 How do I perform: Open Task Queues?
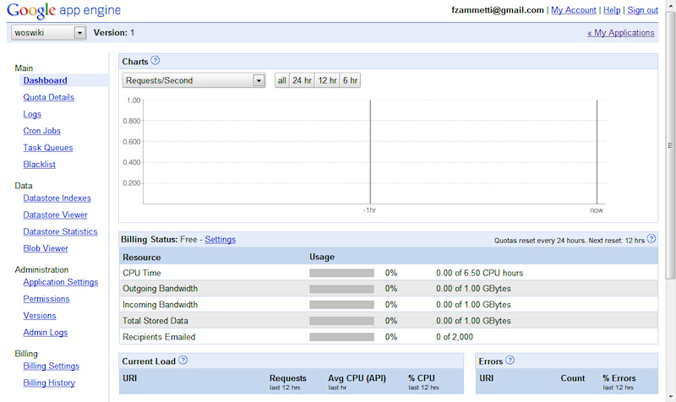click(48, 148)
